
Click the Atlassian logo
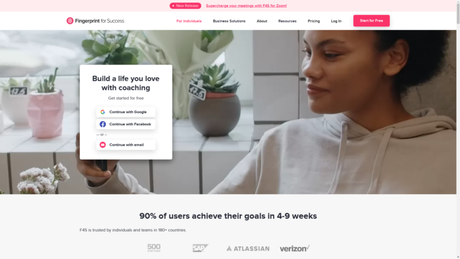point(248,248)
